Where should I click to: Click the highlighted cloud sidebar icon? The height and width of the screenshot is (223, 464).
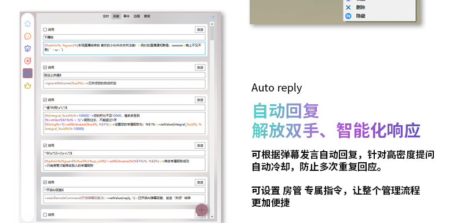[x=28, y=74]
